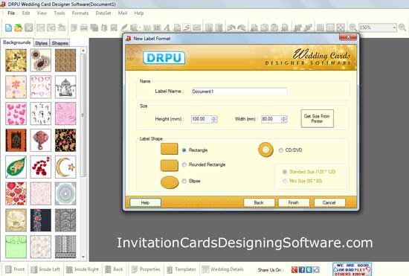The image size is (409, 276).
Task: Open the File menu
Action: click(x=11, y=13)
